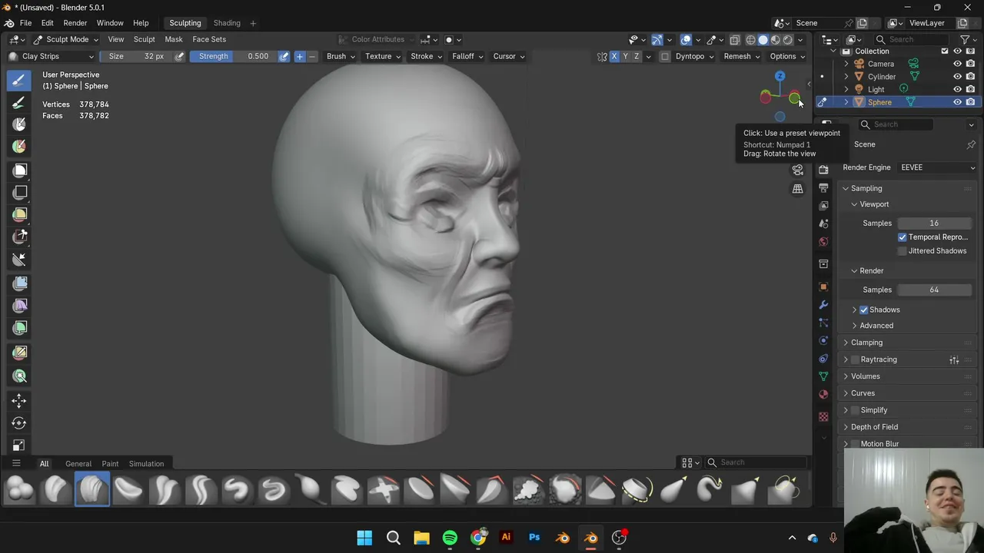Select the Move transform tool in toolbar
The width and height of the screenshot is (984, 553).
pos(19,400)
